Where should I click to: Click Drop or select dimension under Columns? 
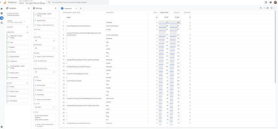(45, 57)
